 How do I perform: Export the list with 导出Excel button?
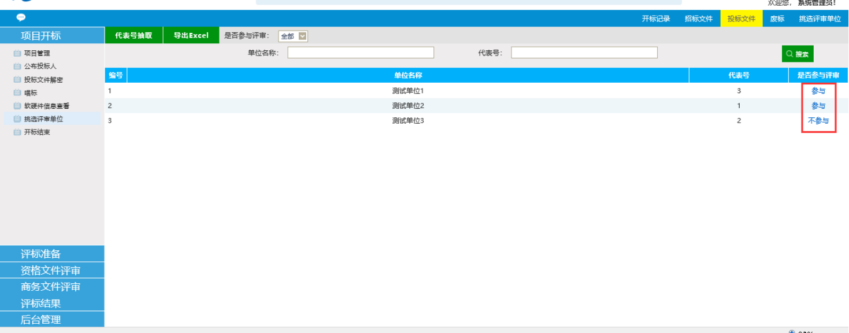pos(191,35)
